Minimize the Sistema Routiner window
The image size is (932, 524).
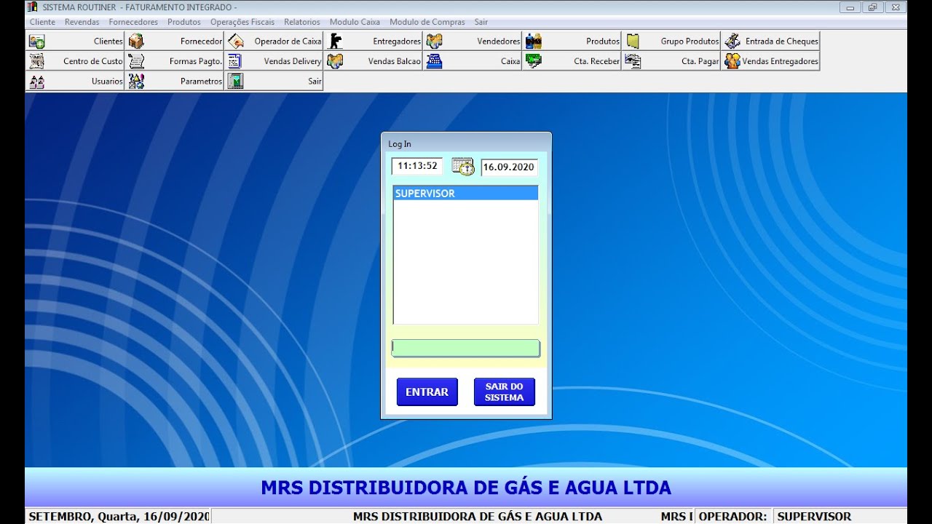(x=850, y=7)
